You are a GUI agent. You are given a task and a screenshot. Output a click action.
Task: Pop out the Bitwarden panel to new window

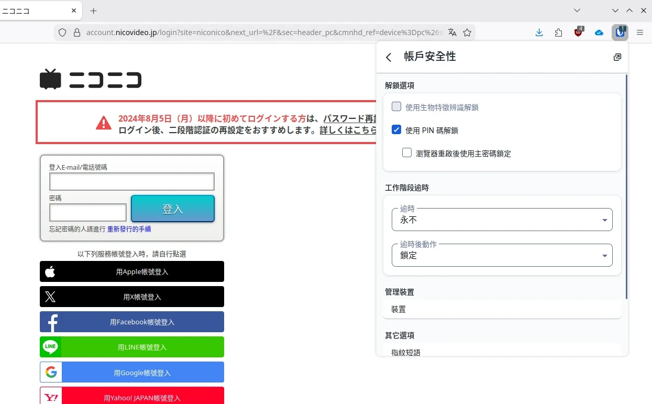(617, 57)
